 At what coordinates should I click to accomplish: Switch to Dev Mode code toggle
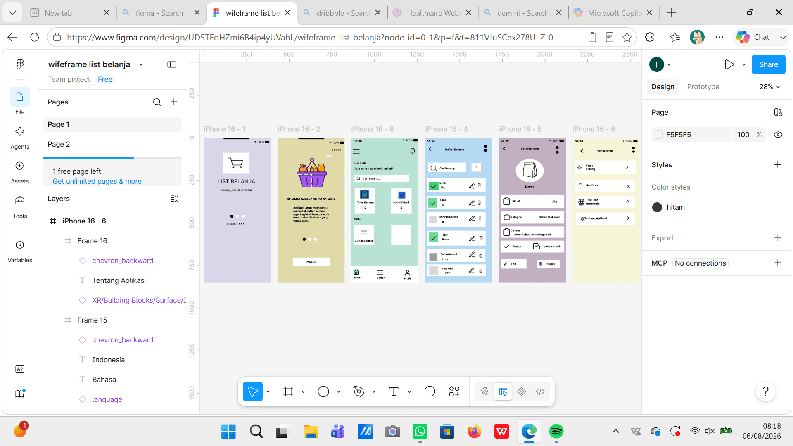(540, 391)
